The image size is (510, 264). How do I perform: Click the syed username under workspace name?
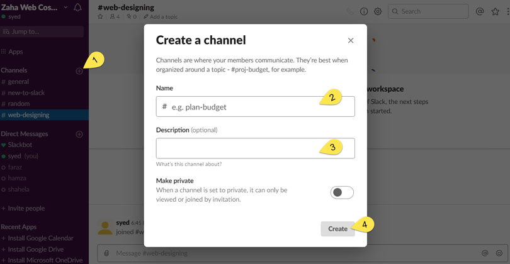coord(14,16)
